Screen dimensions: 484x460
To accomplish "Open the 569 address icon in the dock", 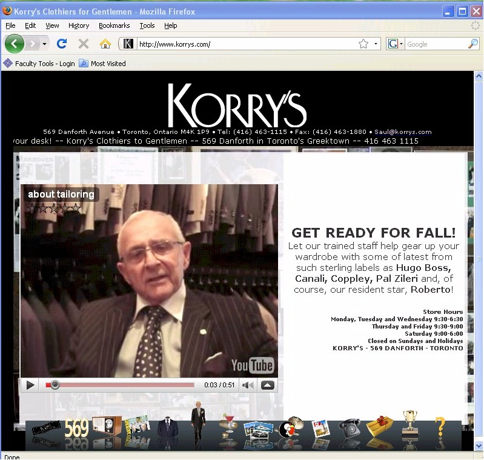I will coord(76,427).
